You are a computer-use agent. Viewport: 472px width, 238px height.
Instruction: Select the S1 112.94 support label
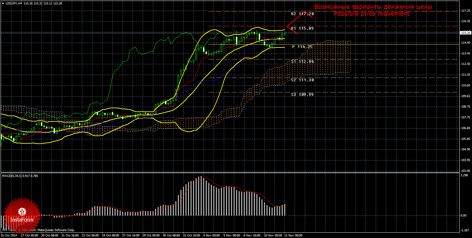pos(302,62)
